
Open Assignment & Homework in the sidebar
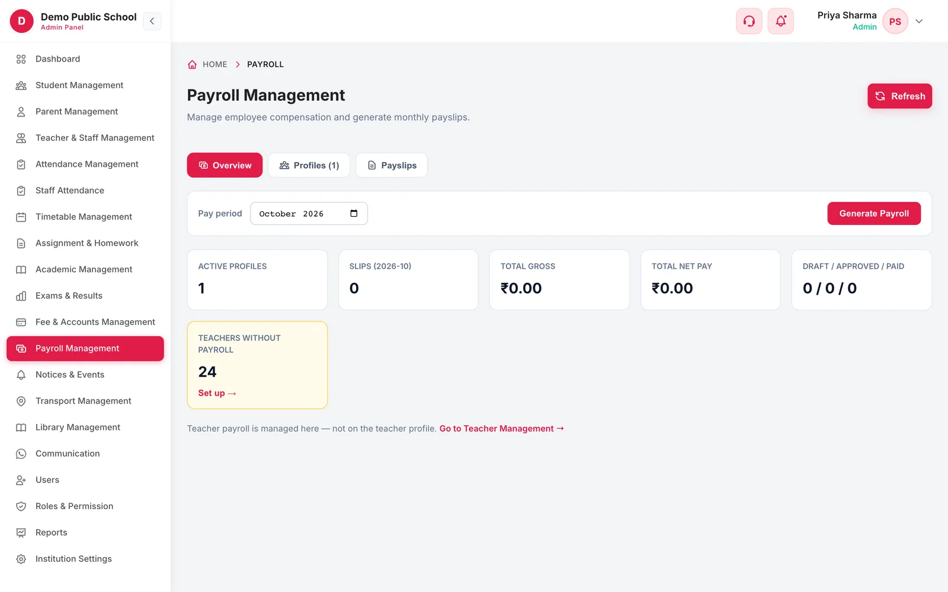click(x=85, y=243)
